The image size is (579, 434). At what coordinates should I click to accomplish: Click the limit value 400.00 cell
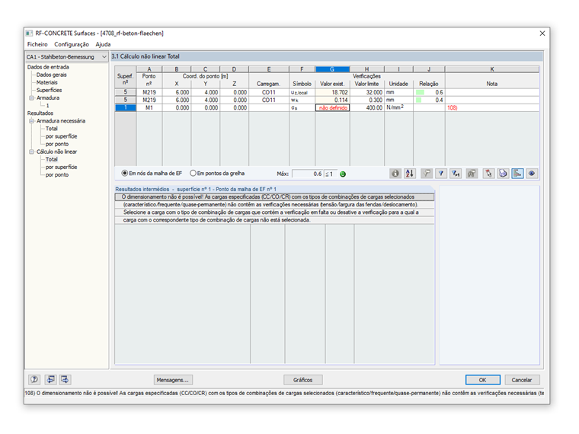point(367,108)
